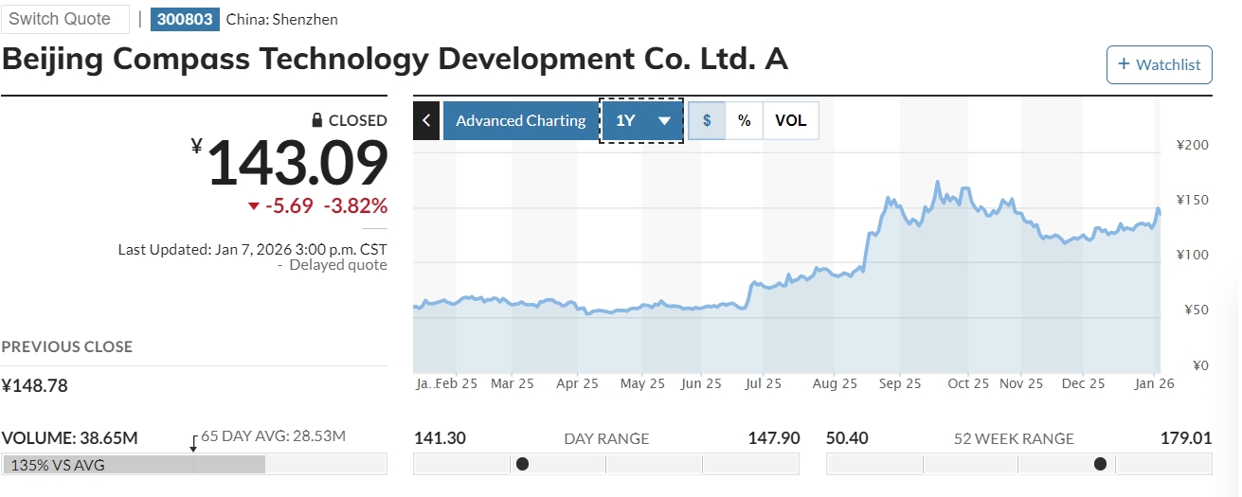The image size is (1242, 497).
Task: Switch chart to percent change view
Action: (745, 121)
